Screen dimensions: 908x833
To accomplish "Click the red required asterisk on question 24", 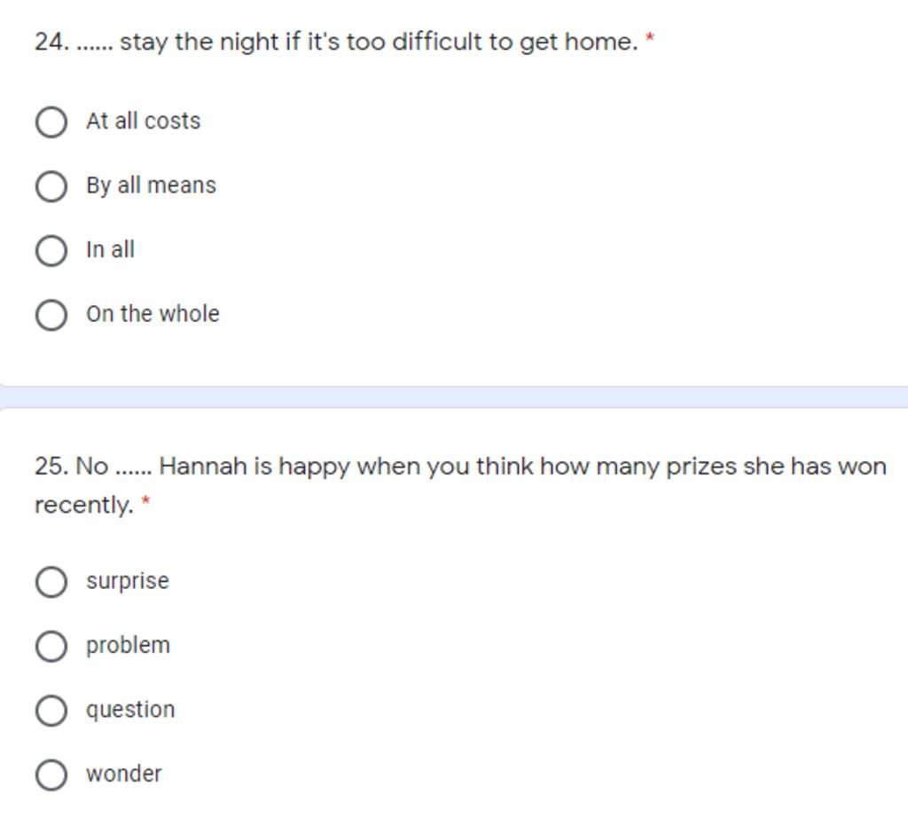I will [650, 39].
